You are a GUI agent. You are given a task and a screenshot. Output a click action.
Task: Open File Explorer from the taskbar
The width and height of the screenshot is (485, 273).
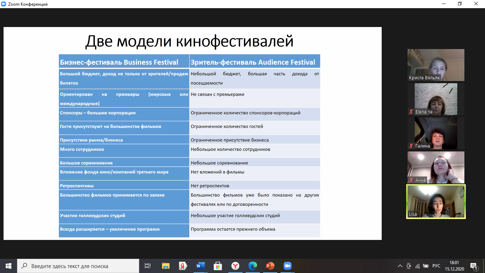point(166,266)
